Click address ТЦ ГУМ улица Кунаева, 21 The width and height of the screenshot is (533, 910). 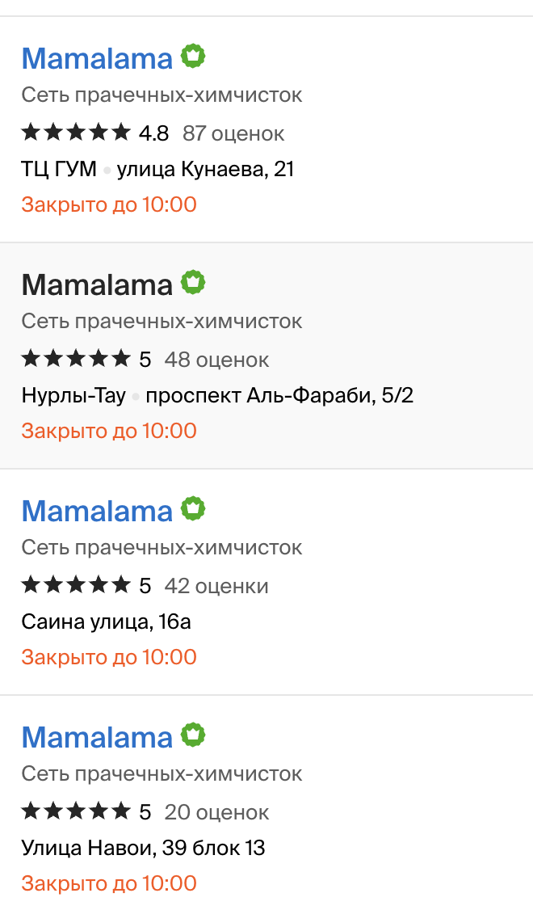(157, 170)
